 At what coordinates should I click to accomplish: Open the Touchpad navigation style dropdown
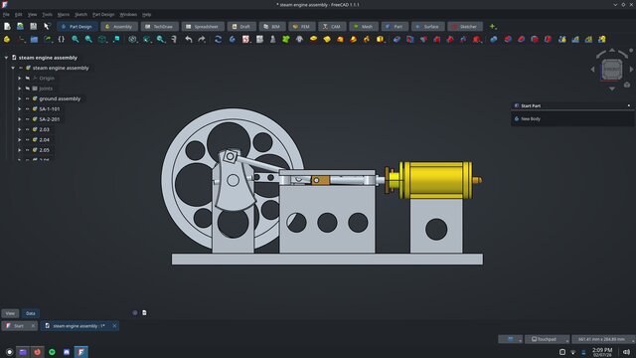[547, 339]
